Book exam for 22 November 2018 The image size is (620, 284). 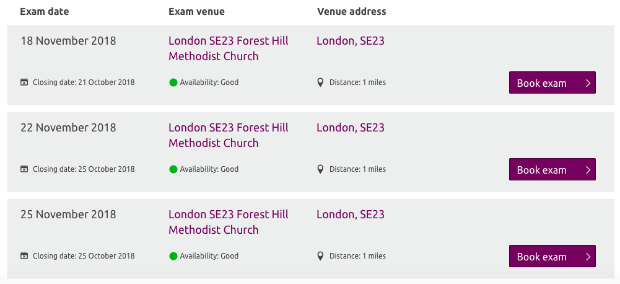point(552,169)
